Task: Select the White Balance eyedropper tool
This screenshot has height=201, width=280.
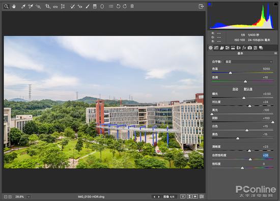Action: point(23,7)
